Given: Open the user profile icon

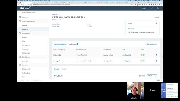Looking at the screenshot, I should [158, 8].
